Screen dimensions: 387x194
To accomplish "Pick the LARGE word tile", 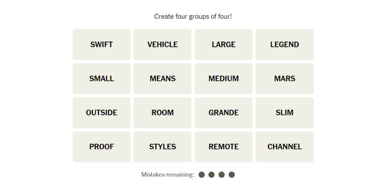I will (x=223, y=45).
